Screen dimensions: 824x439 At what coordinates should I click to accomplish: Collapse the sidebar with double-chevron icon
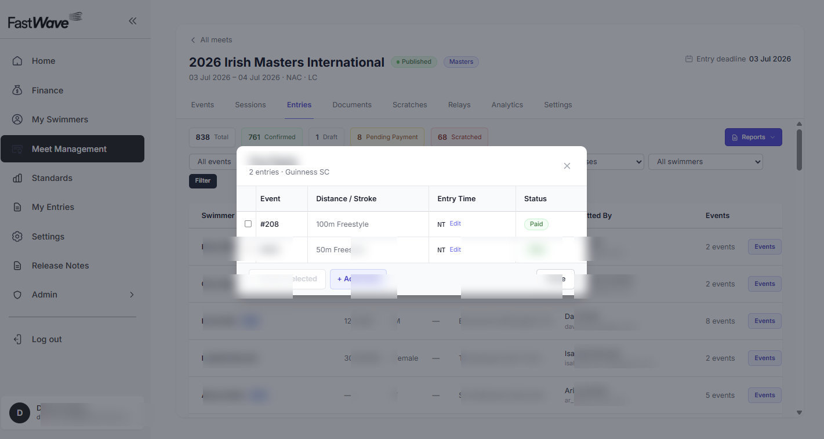pos(132,21)
